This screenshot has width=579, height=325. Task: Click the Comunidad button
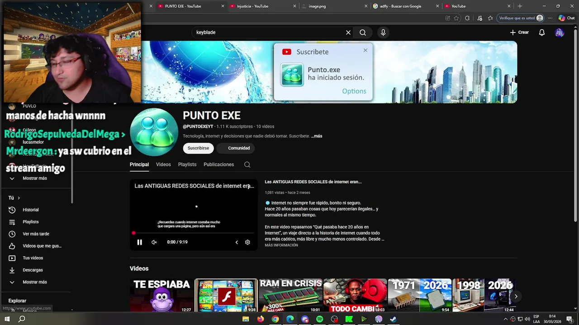point(236,148)
